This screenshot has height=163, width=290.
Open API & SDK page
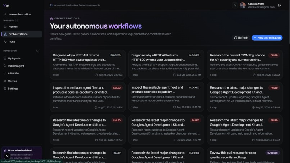pos(22,73)
